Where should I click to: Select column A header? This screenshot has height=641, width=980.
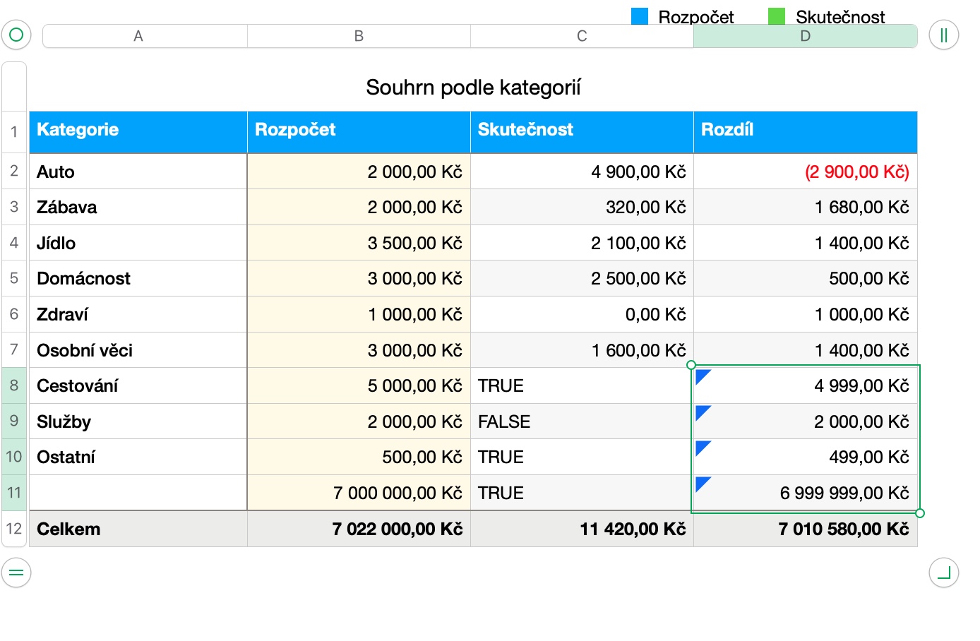tap(138, 36)
